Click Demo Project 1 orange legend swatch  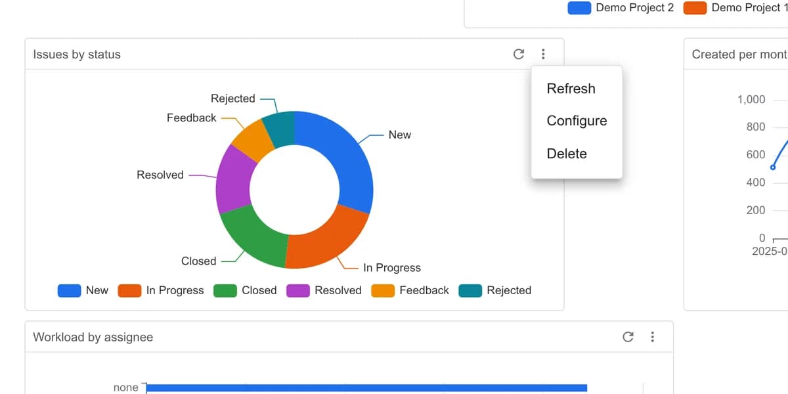[695, 8]
